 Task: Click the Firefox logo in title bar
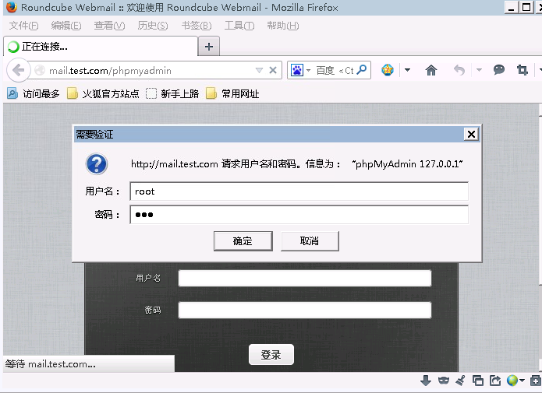[12, 7]
